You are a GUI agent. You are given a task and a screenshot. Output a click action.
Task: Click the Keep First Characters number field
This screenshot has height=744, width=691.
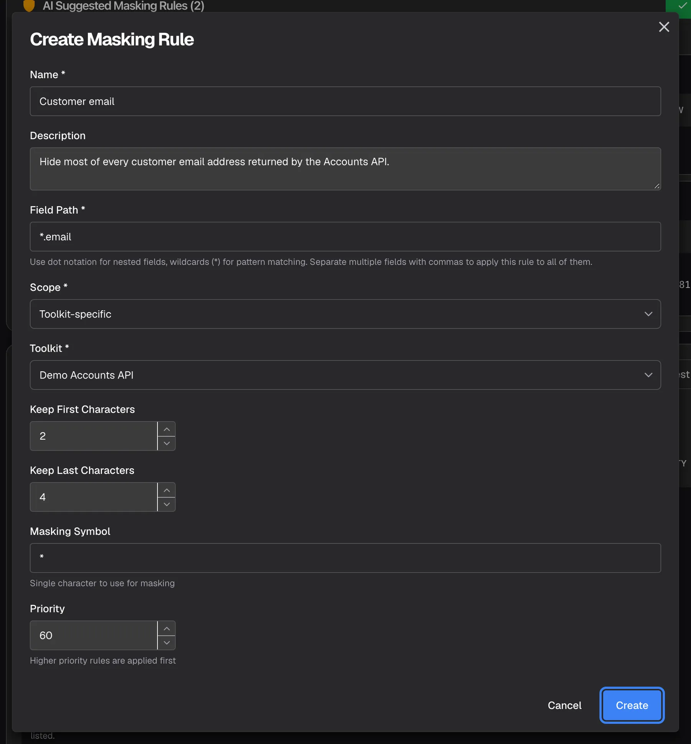[94, 436]
